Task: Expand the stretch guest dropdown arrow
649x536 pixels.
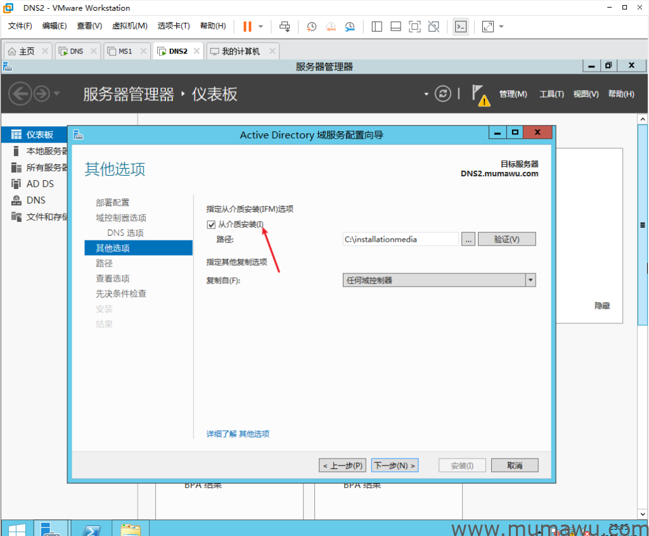Action: 501,26
